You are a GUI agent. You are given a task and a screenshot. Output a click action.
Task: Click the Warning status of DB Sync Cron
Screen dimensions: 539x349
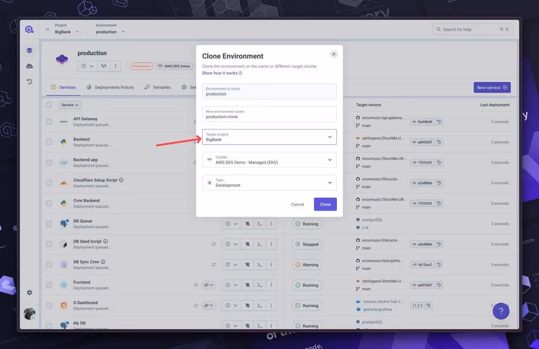[x=307, y=264]
